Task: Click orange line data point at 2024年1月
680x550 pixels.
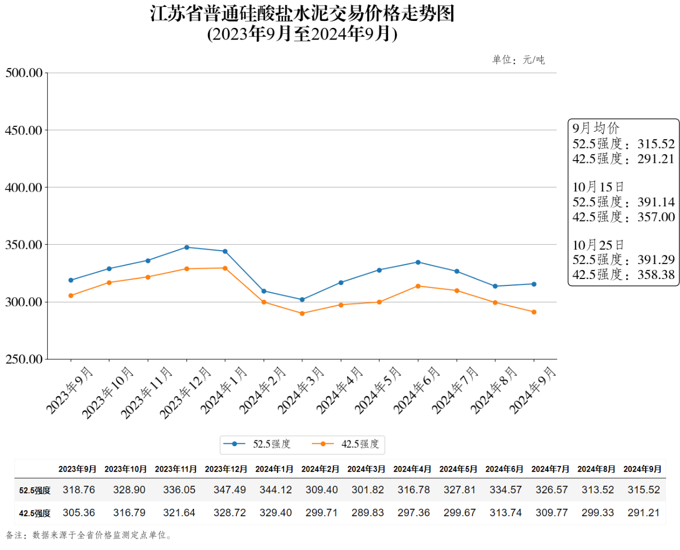Action: (225, 268)
